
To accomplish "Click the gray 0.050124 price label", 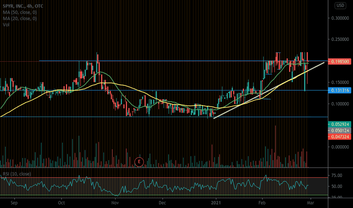I will [x=339, y=130].
